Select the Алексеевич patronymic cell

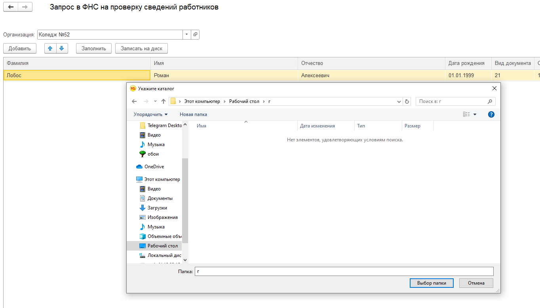[371, 75]
